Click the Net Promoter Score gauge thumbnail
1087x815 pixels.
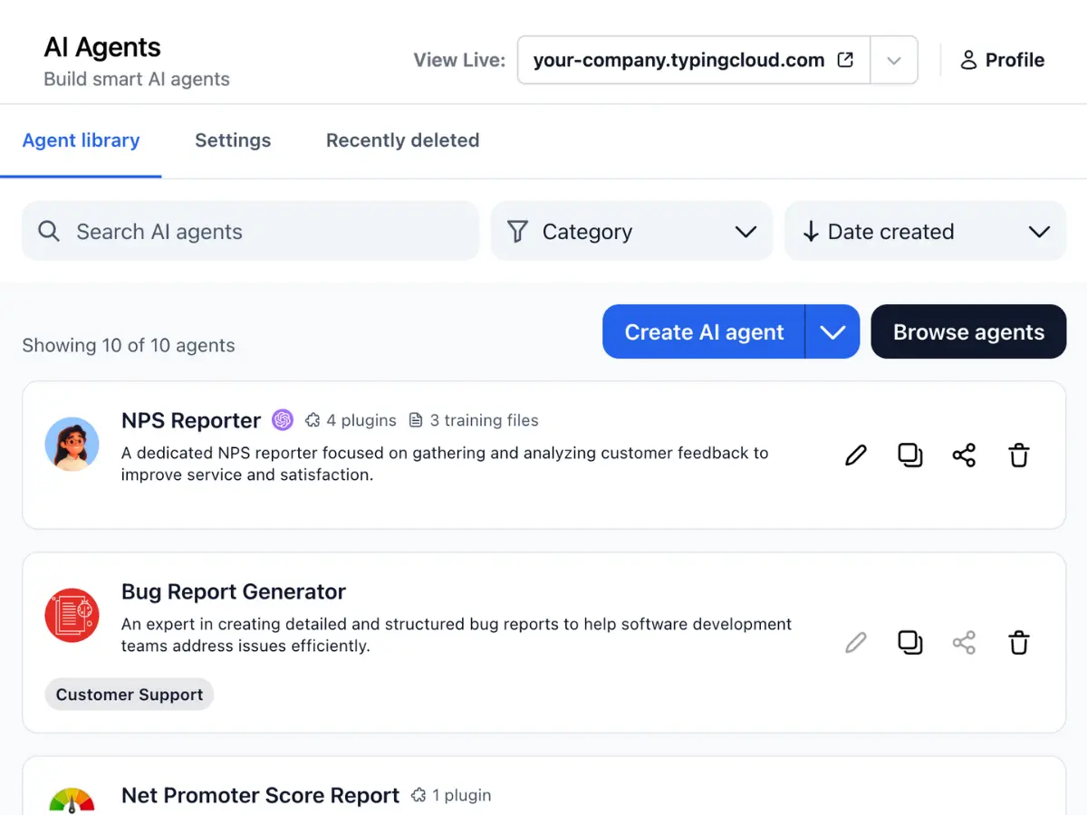point(72,801)
